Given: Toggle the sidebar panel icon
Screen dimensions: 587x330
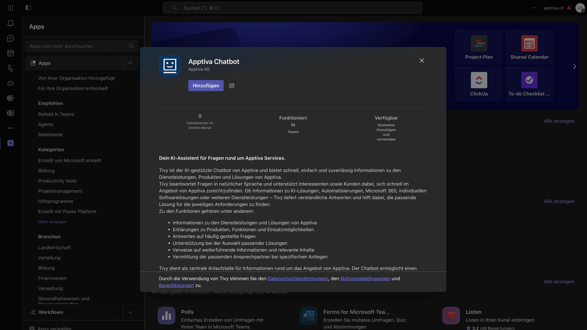Looking at the screenshot, I should [x=28, y=8].
